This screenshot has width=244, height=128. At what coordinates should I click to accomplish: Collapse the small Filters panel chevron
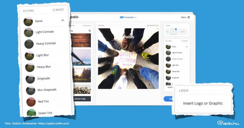coord(187,47)
